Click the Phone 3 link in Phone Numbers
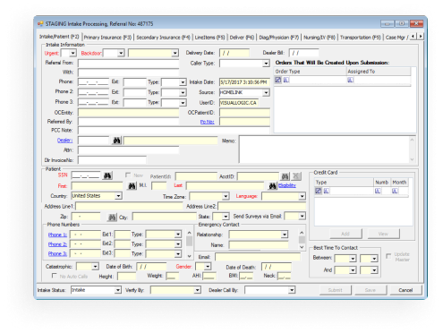The width and height of the screenshot is (443, 333). 57,254
